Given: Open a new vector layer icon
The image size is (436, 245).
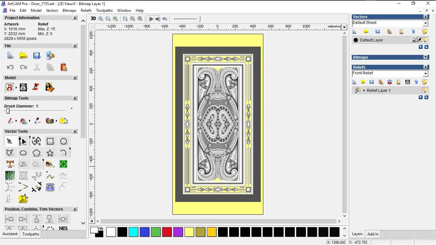Looking at the screenshot, I should (x=354, y=31).
